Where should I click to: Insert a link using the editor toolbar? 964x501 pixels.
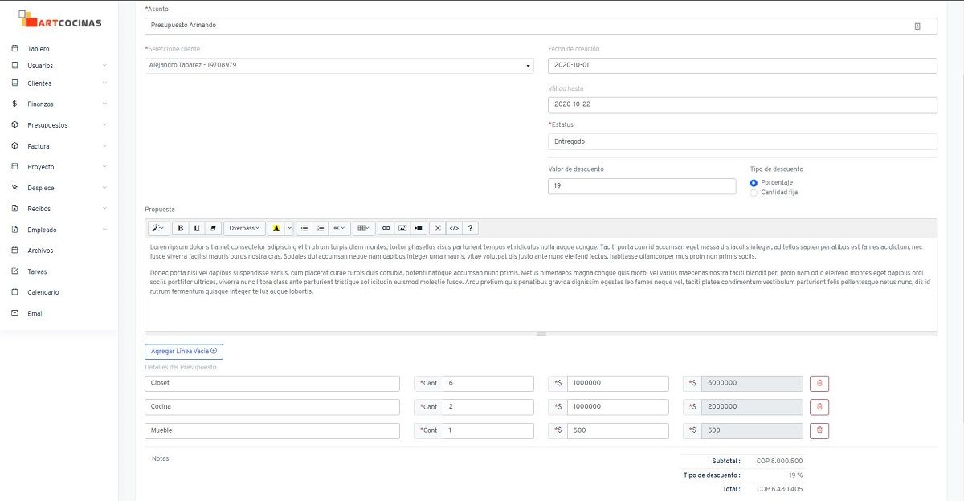point(386,228)
